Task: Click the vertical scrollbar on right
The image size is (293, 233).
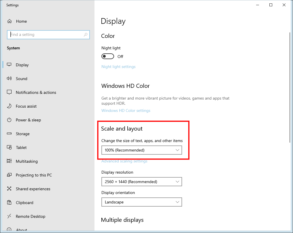Action: pos(290,88)
